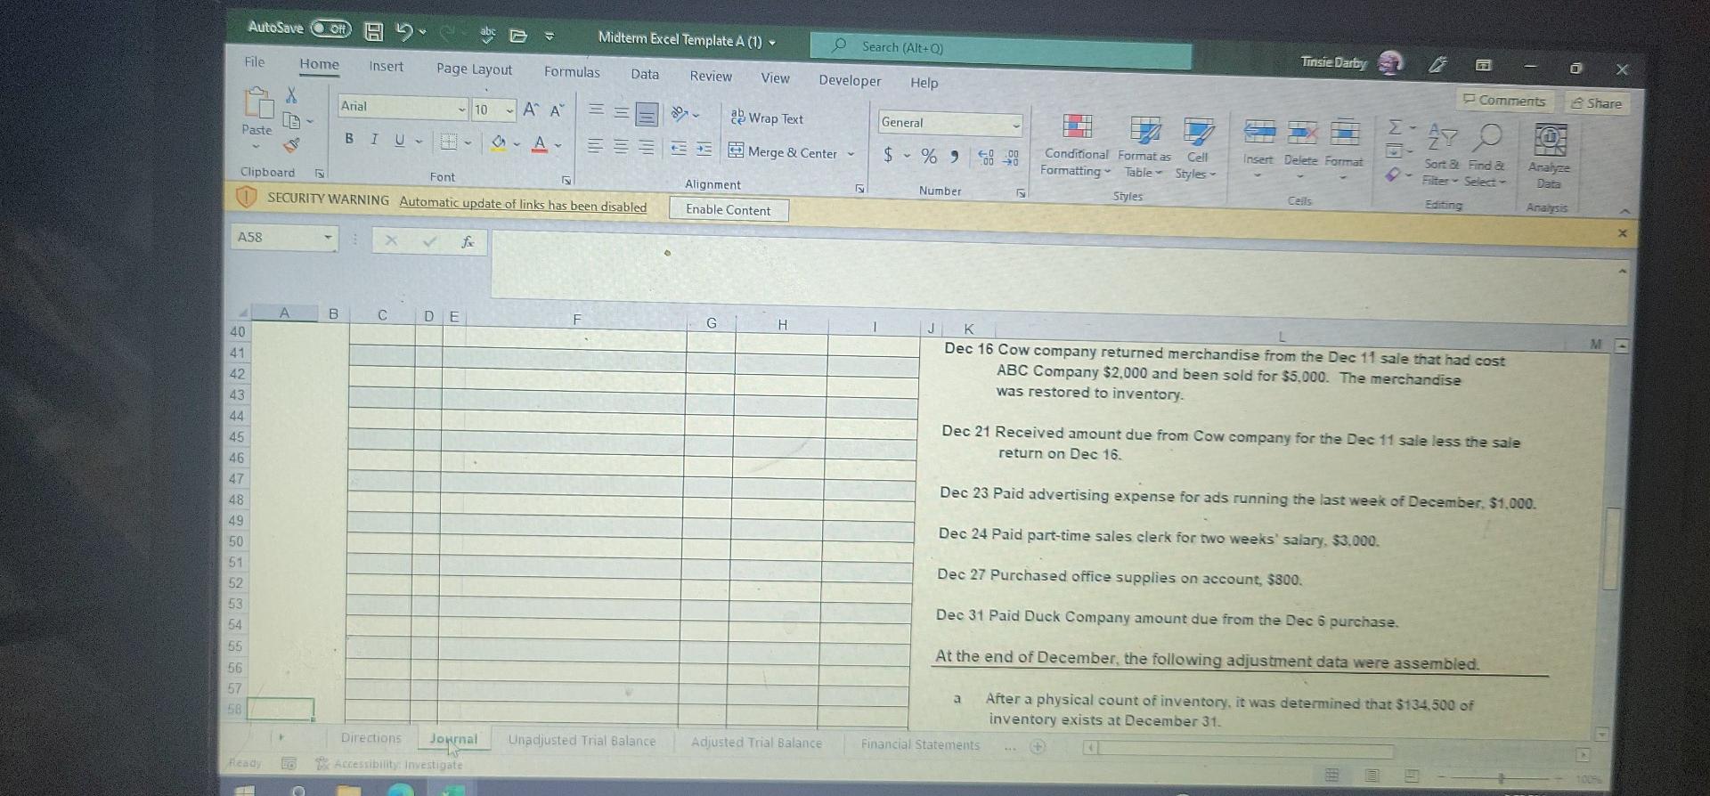1710x796 pixels.
Task: Click the Decrease Indent icon
Action: [x=679, y=149]
